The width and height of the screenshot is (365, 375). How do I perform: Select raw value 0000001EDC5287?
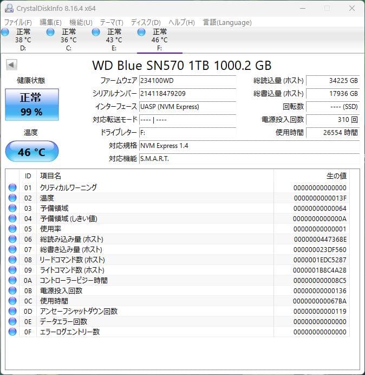pos(320,260)
